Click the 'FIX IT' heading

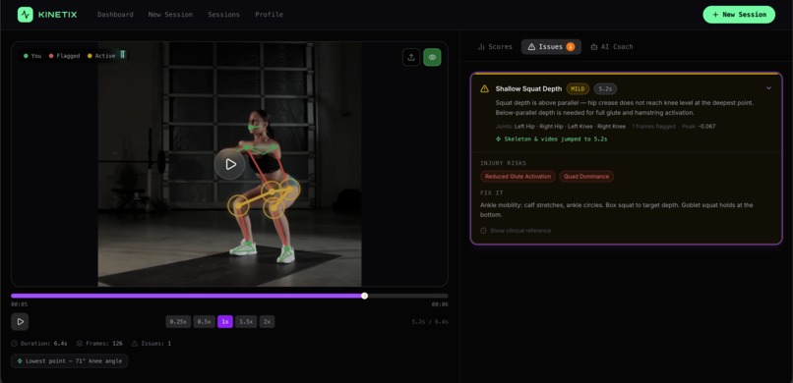pos(492,192)
